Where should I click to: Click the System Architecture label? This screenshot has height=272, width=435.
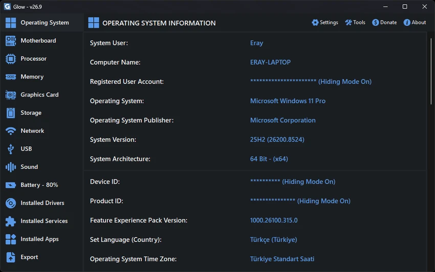point(120,159)
